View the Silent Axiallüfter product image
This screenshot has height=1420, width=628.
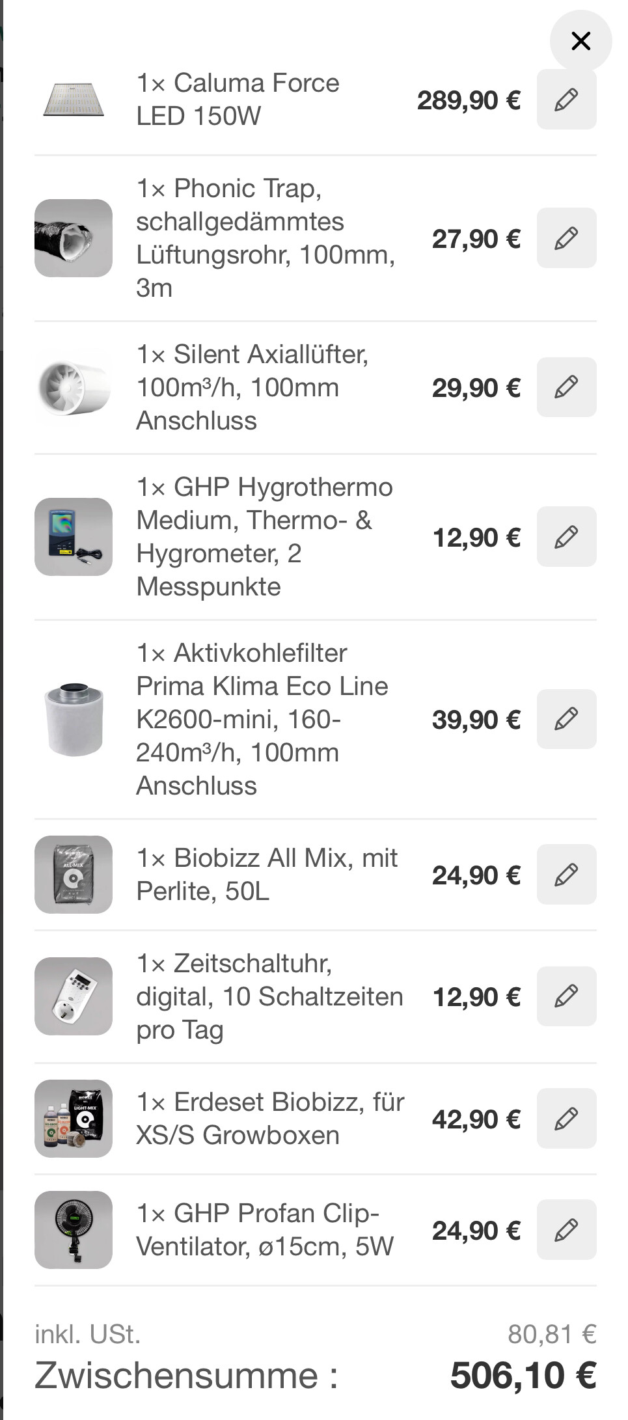[x=74, y=387]
